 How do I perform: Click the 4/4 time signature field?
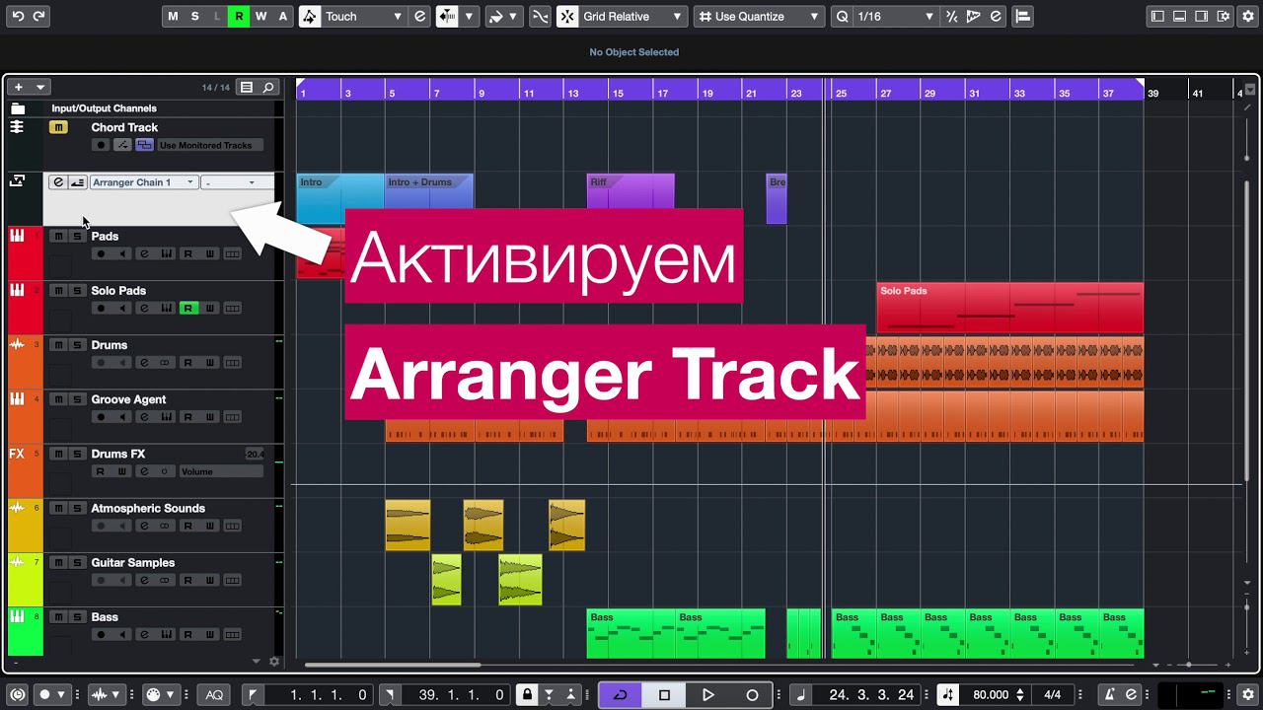click(x=1053, y=695)
